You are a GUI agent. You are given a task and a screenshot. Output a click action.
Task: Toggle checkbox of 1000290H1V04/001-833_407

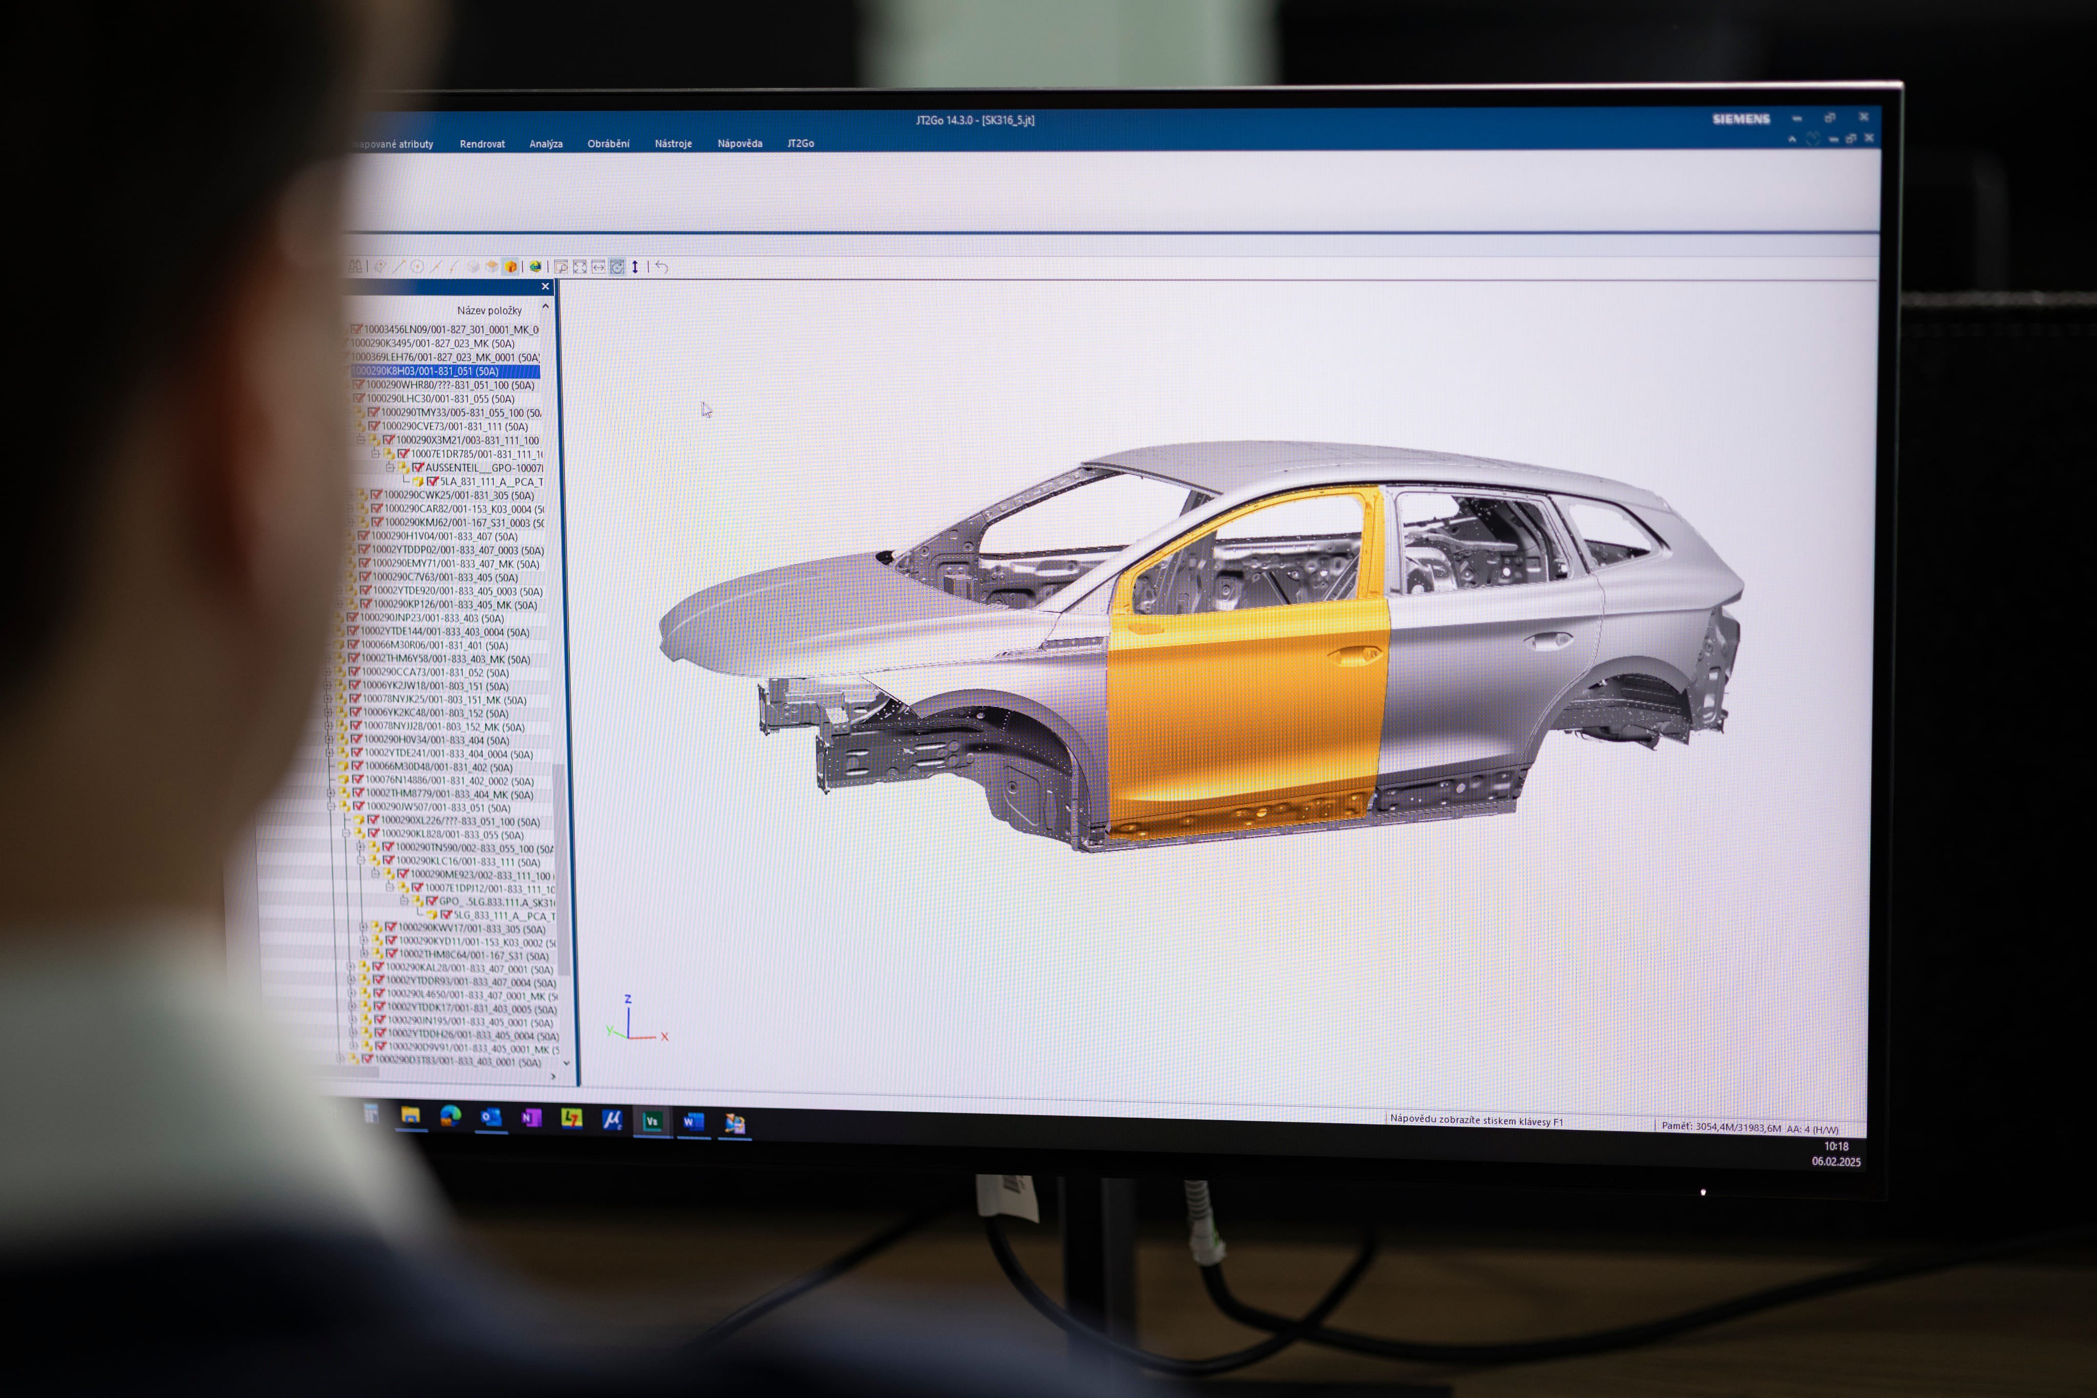(363, 536)
